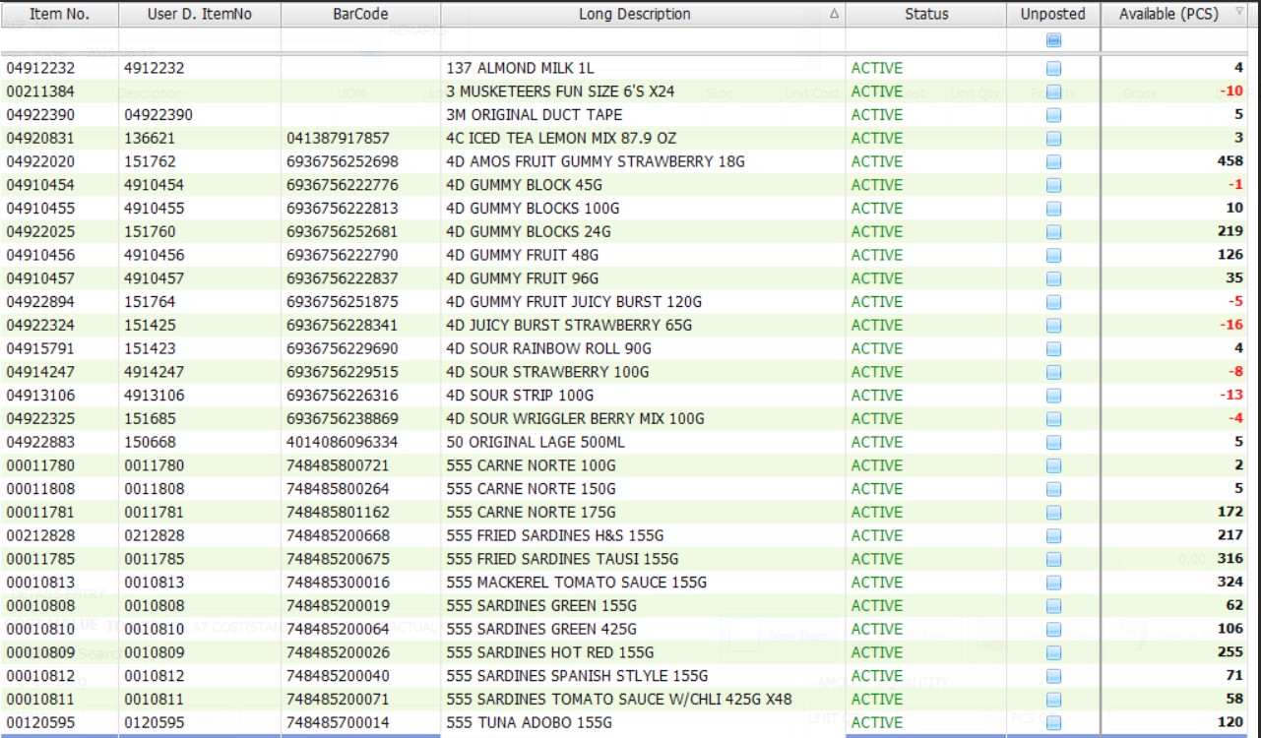Sort by the Item No. column header
1261x738 pixels.
click(x=59, y=15)
